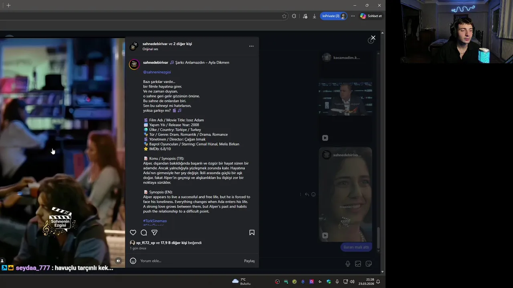Click the reply arrow beside the shared reel
This screenshot has height=288, width=513.
click(x=307, y=194)
